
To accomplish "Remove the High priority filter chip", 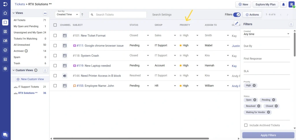I will pyautogui.click(x=254, y=85).
